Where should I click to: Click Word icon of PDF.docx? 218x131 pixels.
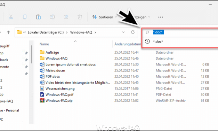[42, 76]
